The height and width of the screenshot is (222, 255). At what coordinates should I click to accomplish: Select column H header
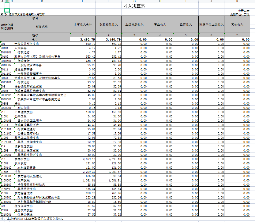(160, 2)
